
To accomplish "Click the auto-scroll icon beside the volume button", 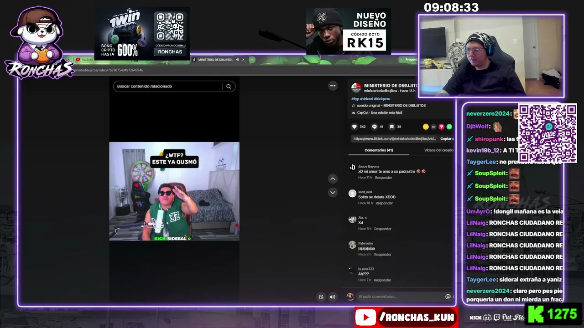I will [x=321, y=297].
